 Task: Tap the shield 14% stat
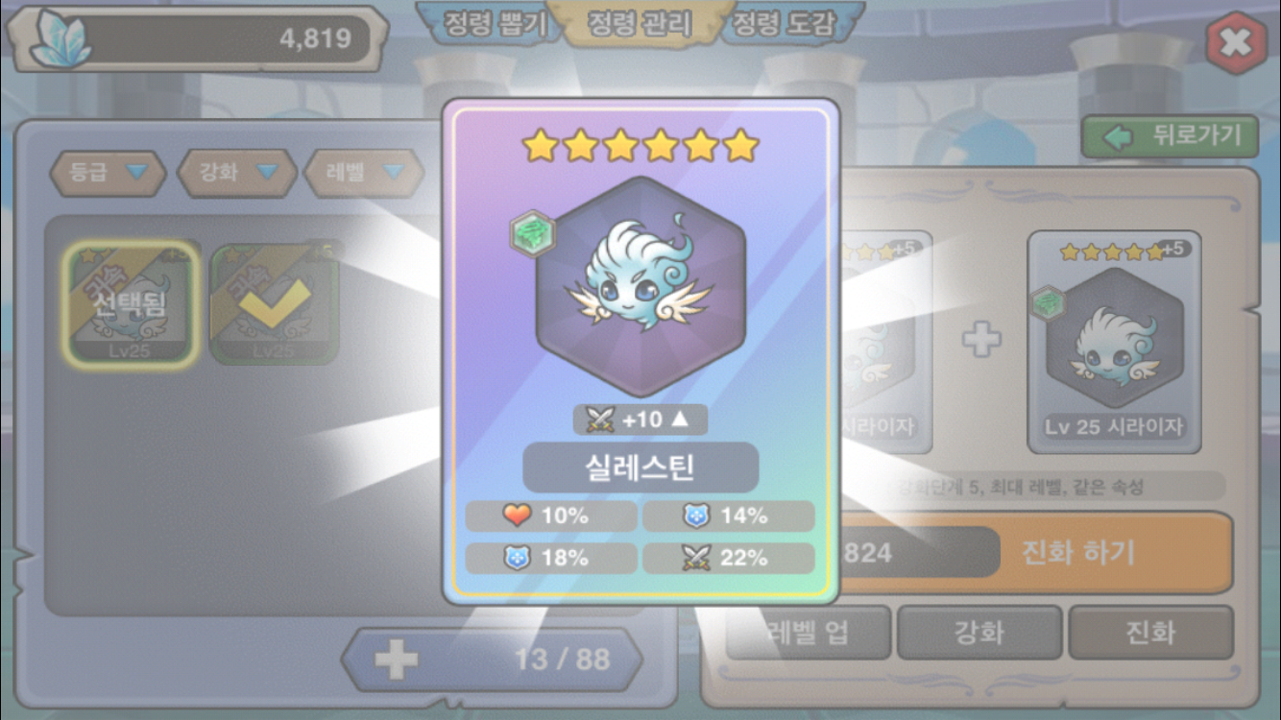(x=728, y=516)
